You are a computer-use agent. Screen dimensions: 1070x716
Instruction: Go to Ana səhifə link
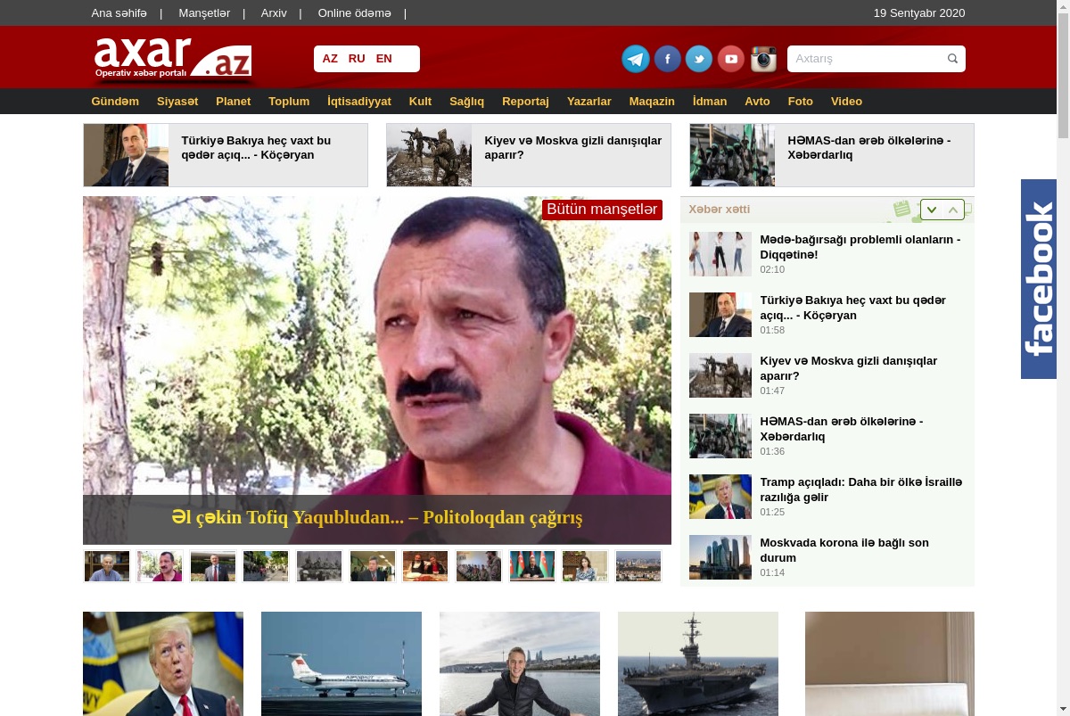pos(119,13)
